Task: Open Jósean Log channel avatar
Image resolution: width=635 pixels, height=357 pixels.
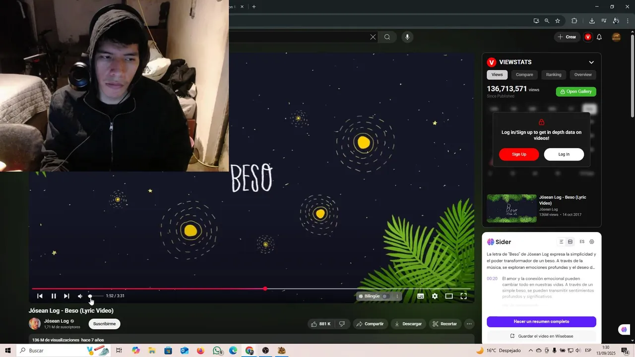Action: click(x=35, y=324)
